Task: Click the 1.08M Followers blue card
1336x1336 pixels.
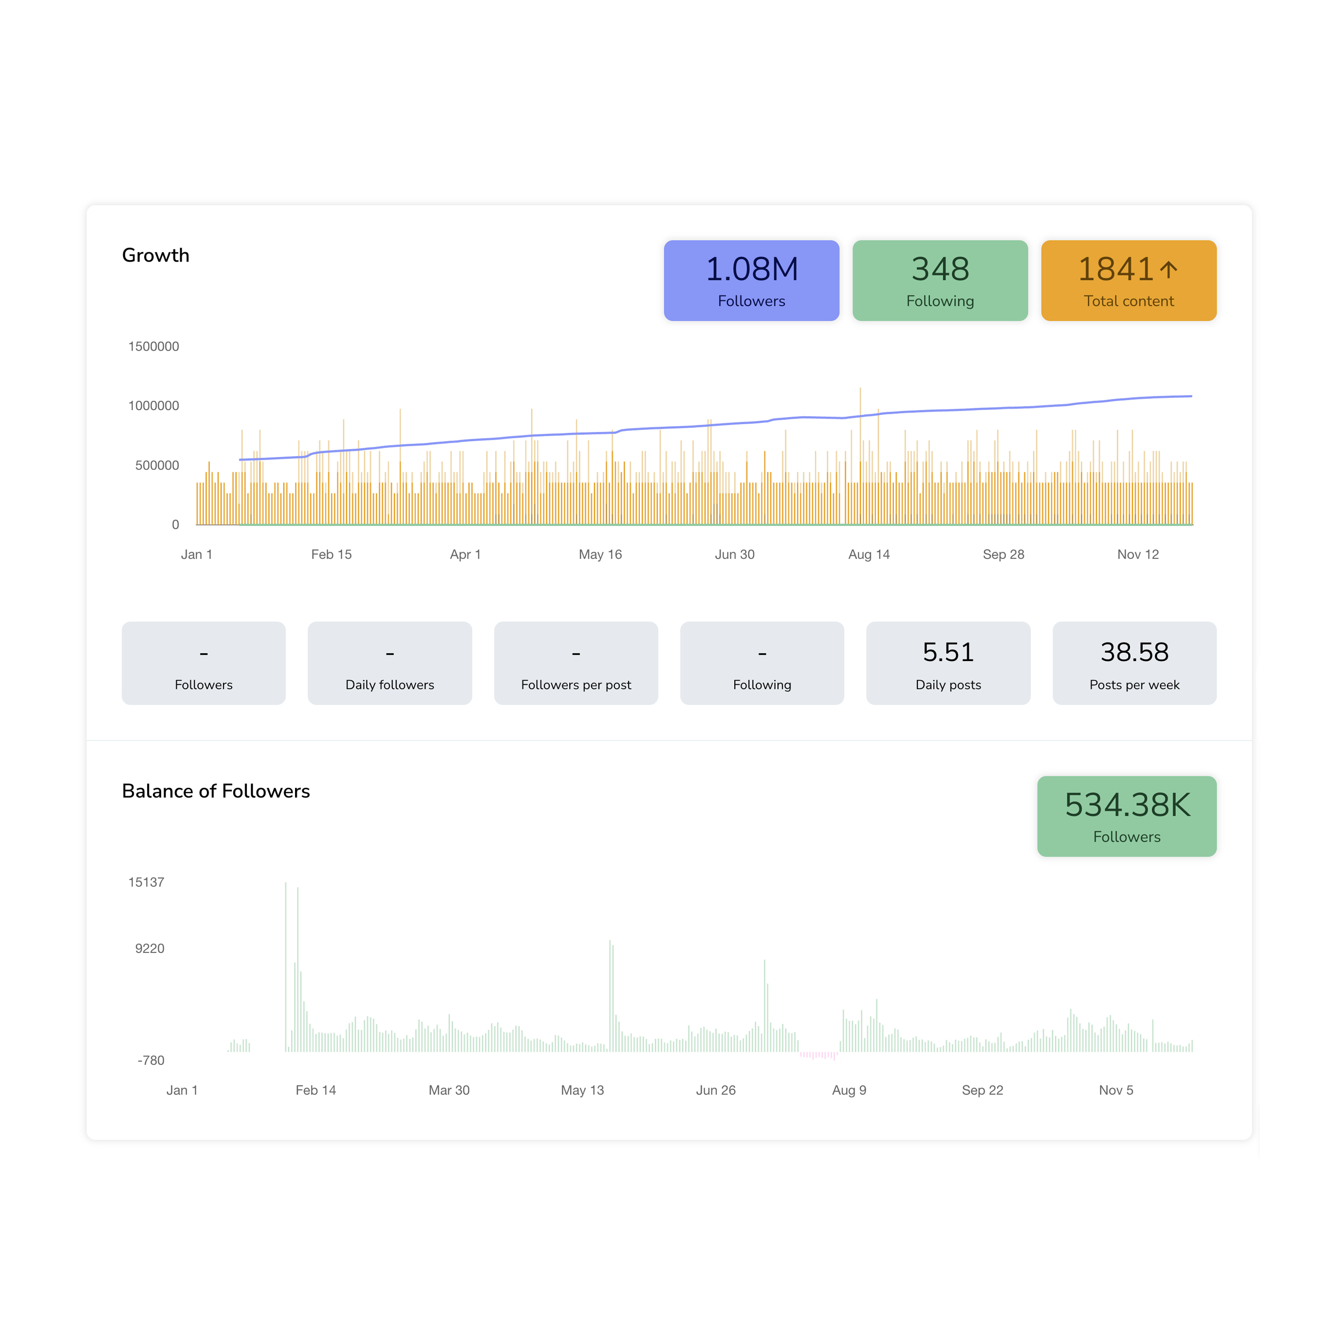Action: click(x=751, y=281)
